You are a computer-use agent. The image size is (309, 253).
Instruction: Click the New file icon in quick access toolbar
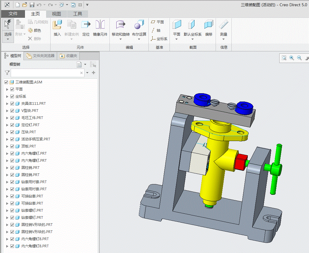[18, 5]
